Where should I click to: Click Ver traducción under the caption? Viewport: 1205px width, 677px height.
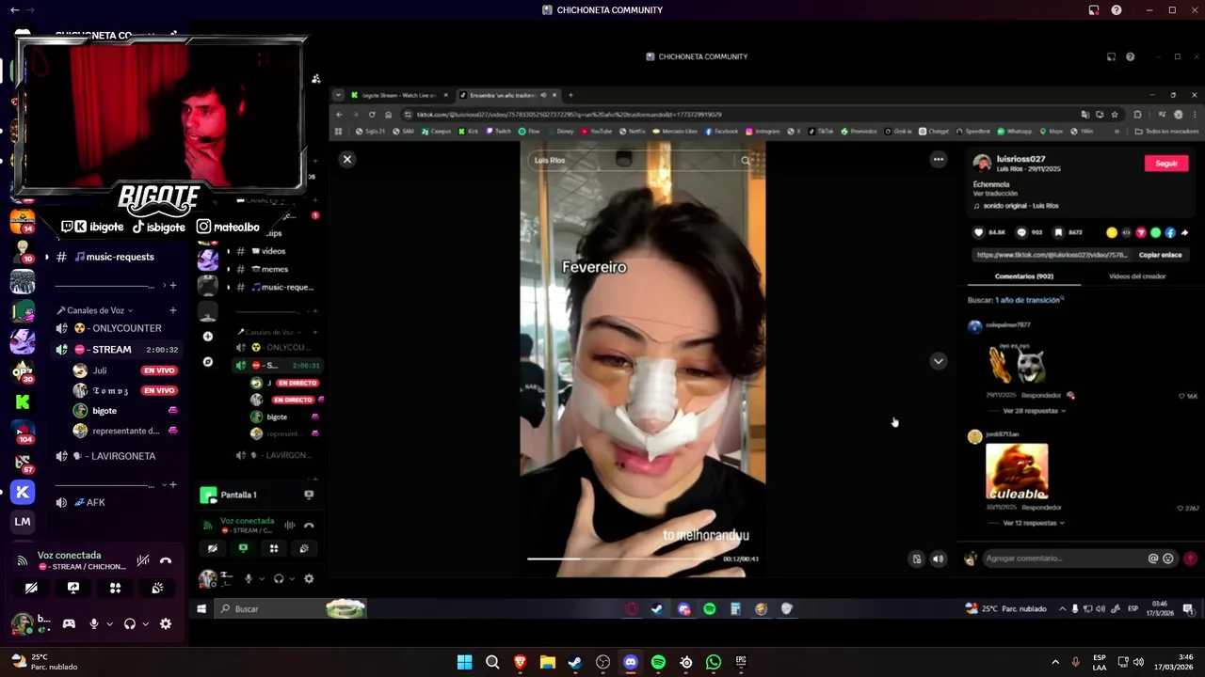tap(995, 194)
